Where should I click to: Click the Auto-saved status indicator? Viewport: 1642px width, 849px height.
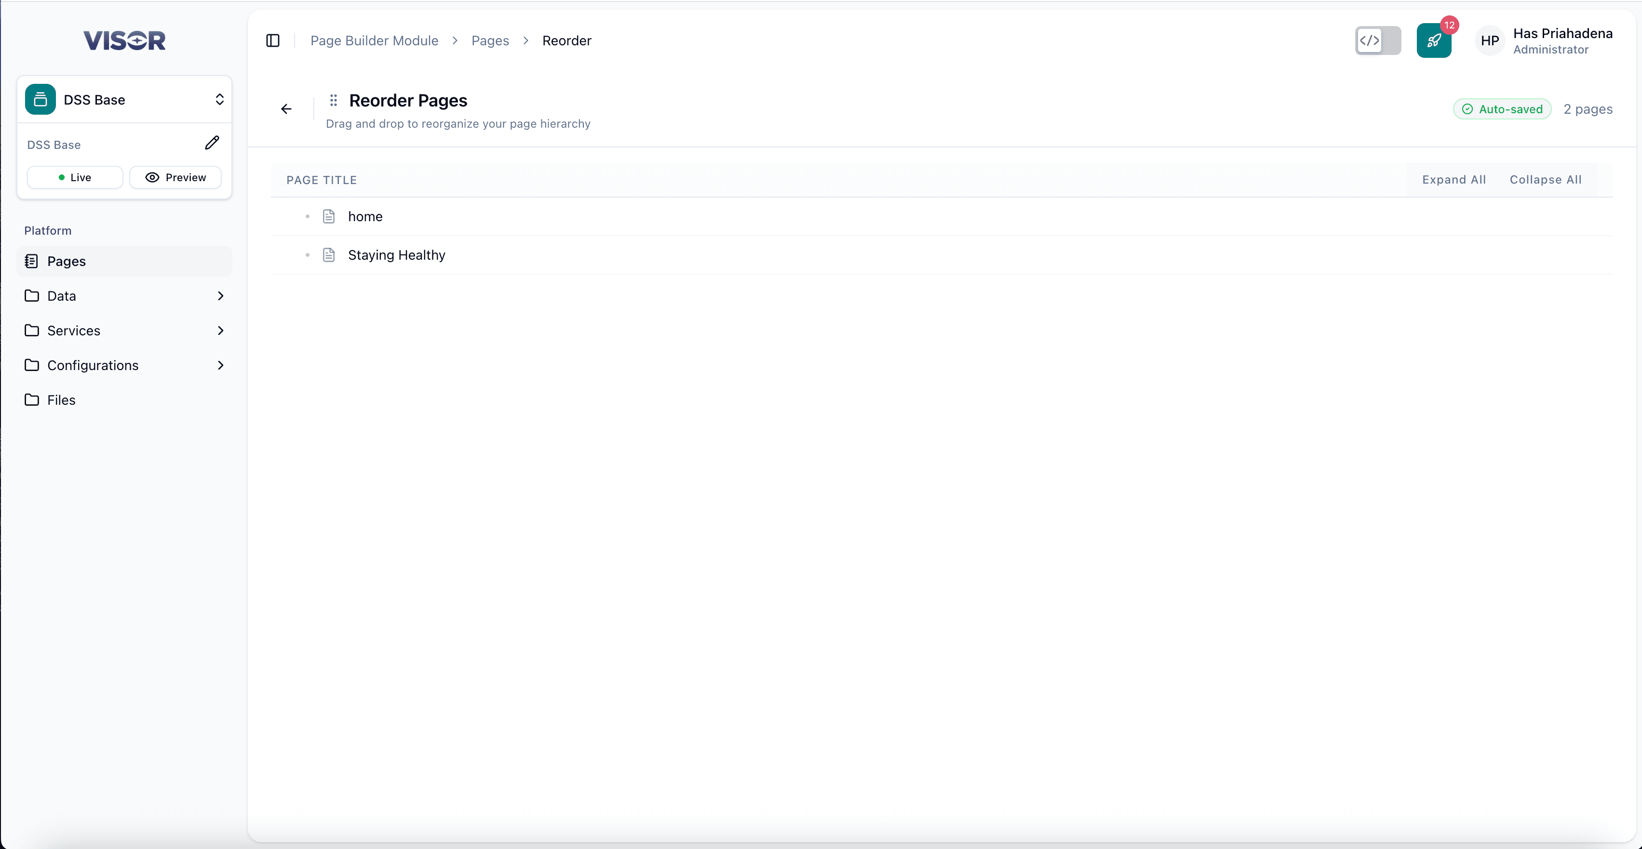click(x=1502, y=109)
